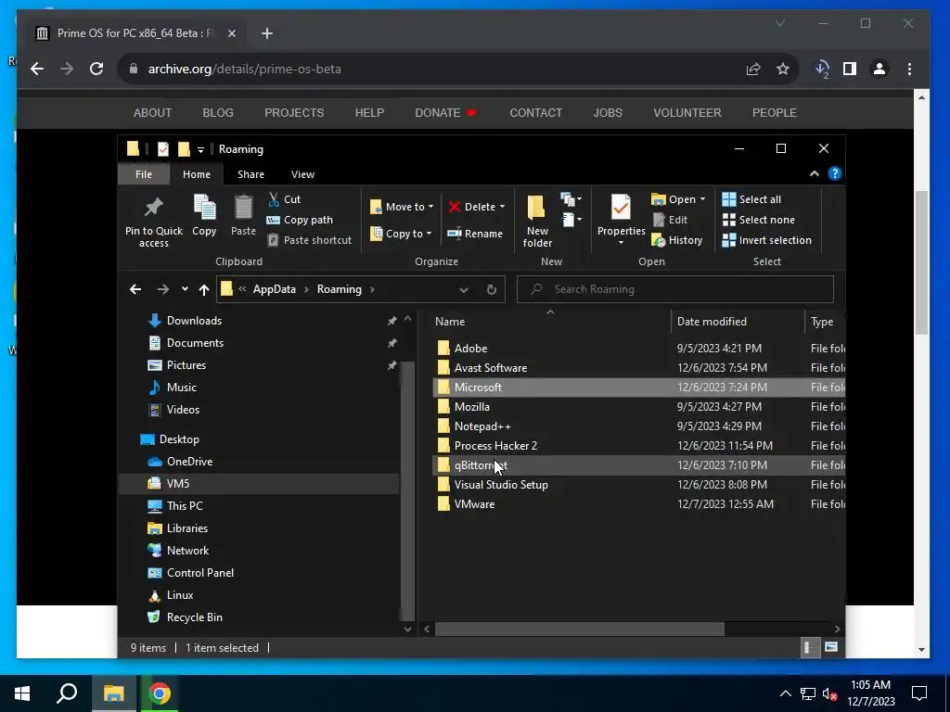Open File Explorer from taskbar
Image resolution: width=950 pixels, height=712 pixels.
pos(113,693)
